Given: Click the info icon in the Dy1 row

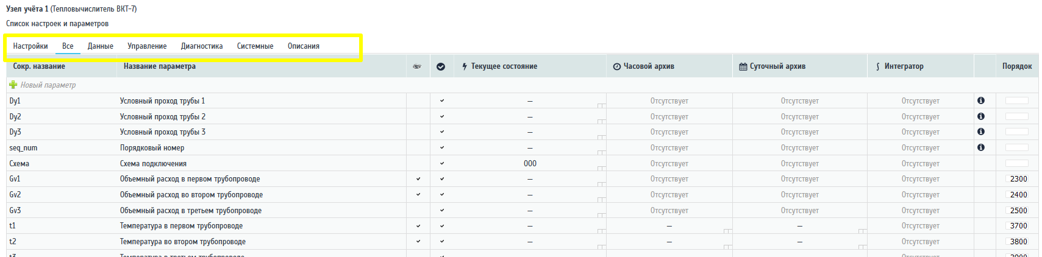Looking at the screenshot, I should 981,100.
